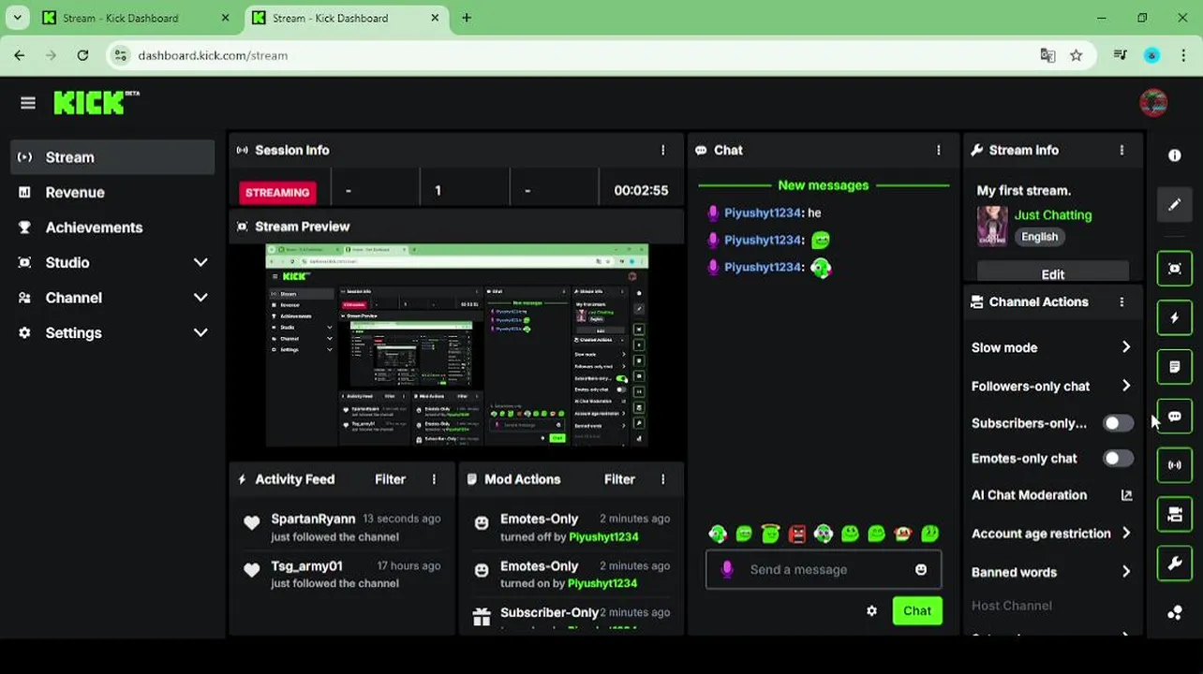Toggle the Activity Feed lightning icon in right rail
This screenshot has height=674, width=1203.
(1175, 317)
